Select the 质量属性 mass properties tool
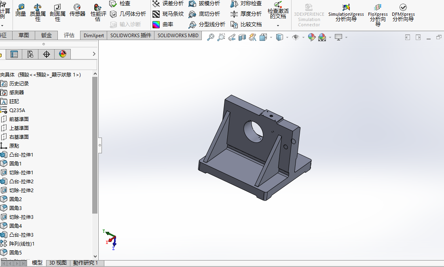This screenshot has width=444, height=267. coord(38,13)
